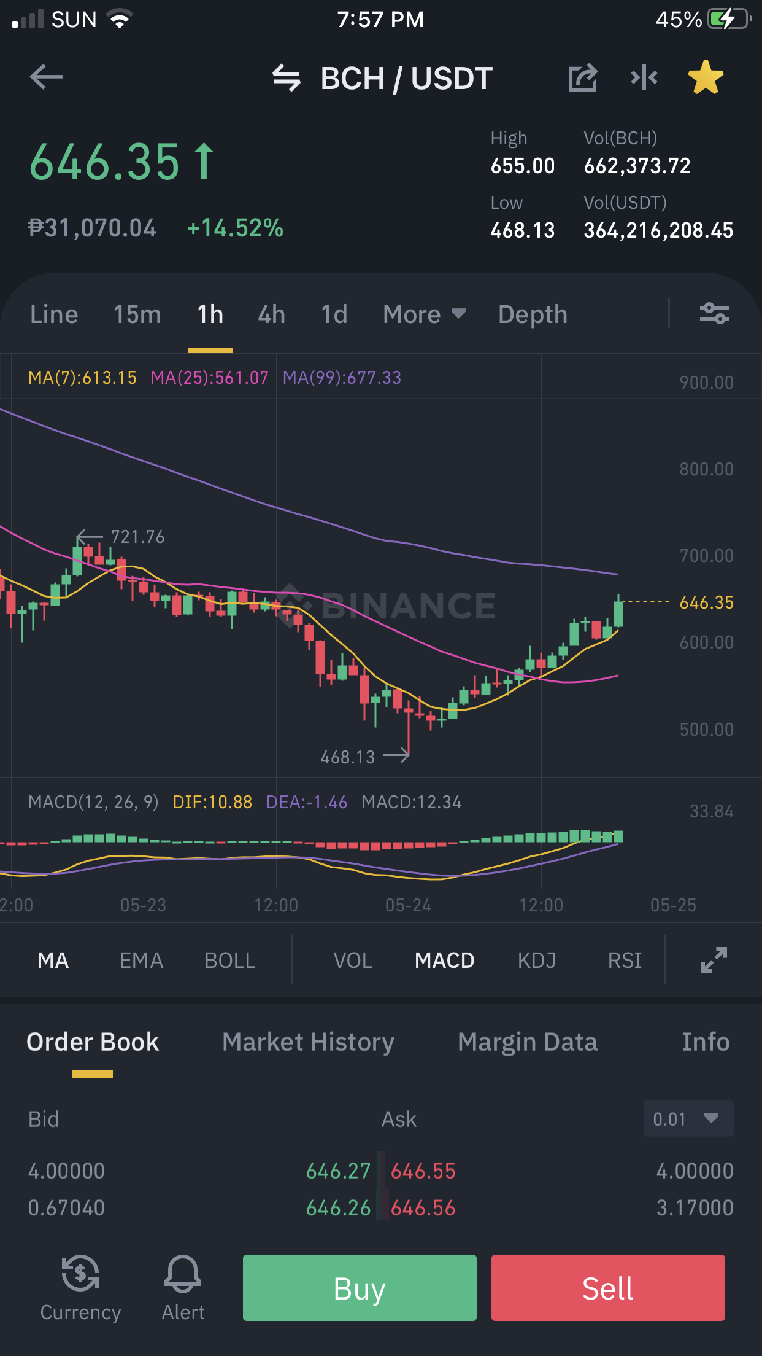The width and height of the screenshot is (762, 1356).
Task: Tap the swap trading pair icon
Action: pyautogui.click(x=287, y=78)
